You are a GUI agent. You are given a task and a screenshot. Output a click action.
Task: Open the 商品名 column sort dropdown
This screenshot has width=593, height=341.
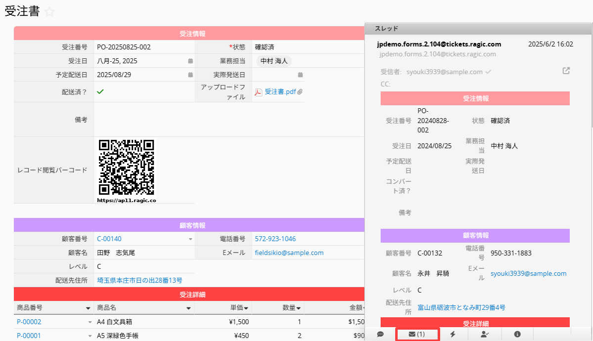click(x=188, y=308)
